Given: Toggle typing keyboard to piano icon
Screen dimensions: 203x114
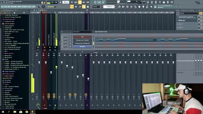Looking at the screenshot, I should [72, 7].
